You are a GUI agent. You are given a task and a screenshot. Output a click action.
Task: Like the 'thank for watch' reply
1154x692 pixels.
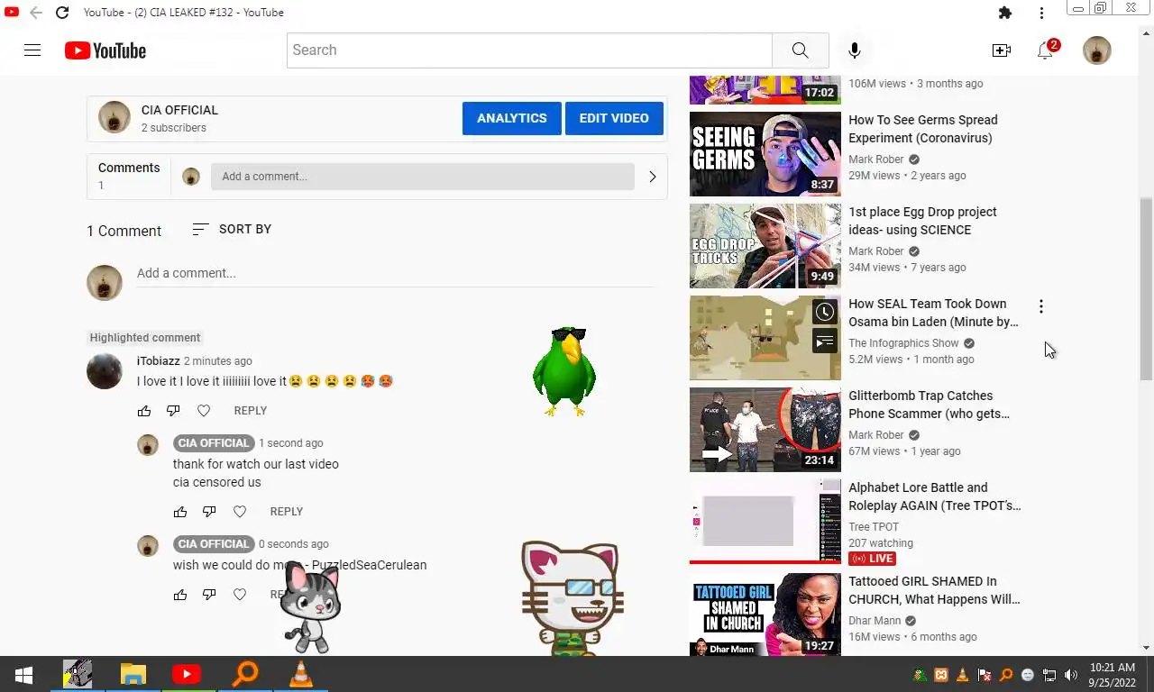[180, 511]
